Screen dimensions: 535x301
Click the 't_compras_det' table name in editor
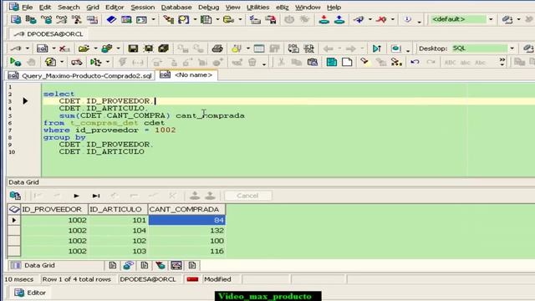click(104, 123)
